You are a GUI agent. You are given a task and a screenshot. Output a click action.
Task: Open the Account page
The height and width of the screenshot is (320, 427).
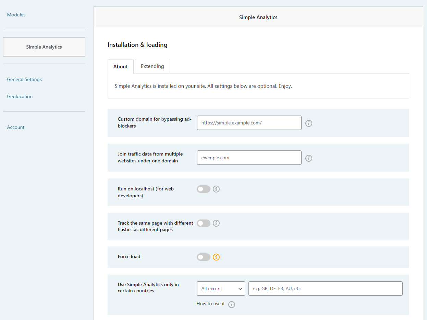16,127
